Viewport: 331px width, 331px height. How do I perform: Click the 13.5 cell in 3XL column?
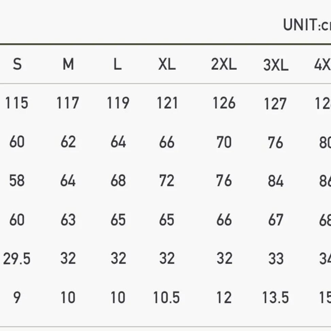point(276,297)
